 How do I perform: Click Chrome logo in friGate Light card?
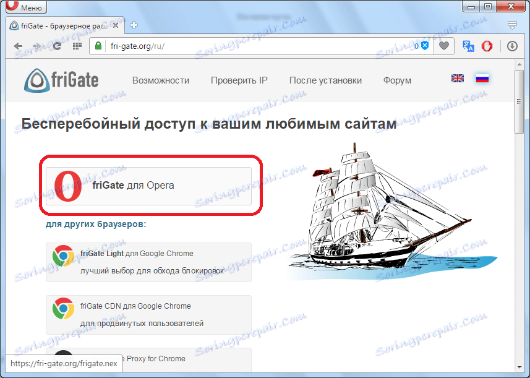tap(63, 256)
